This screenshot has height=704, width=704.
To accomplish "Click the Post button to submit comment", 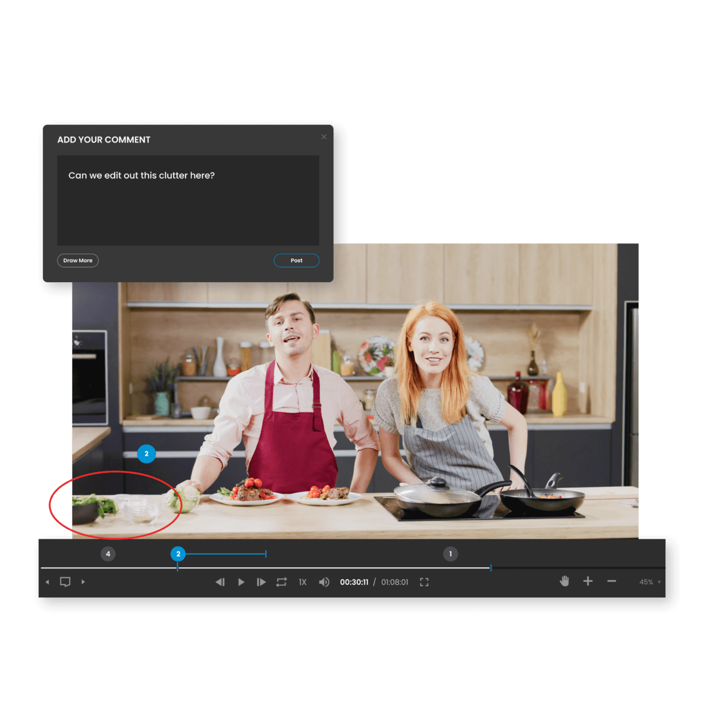I will click(x=296, y=260).
